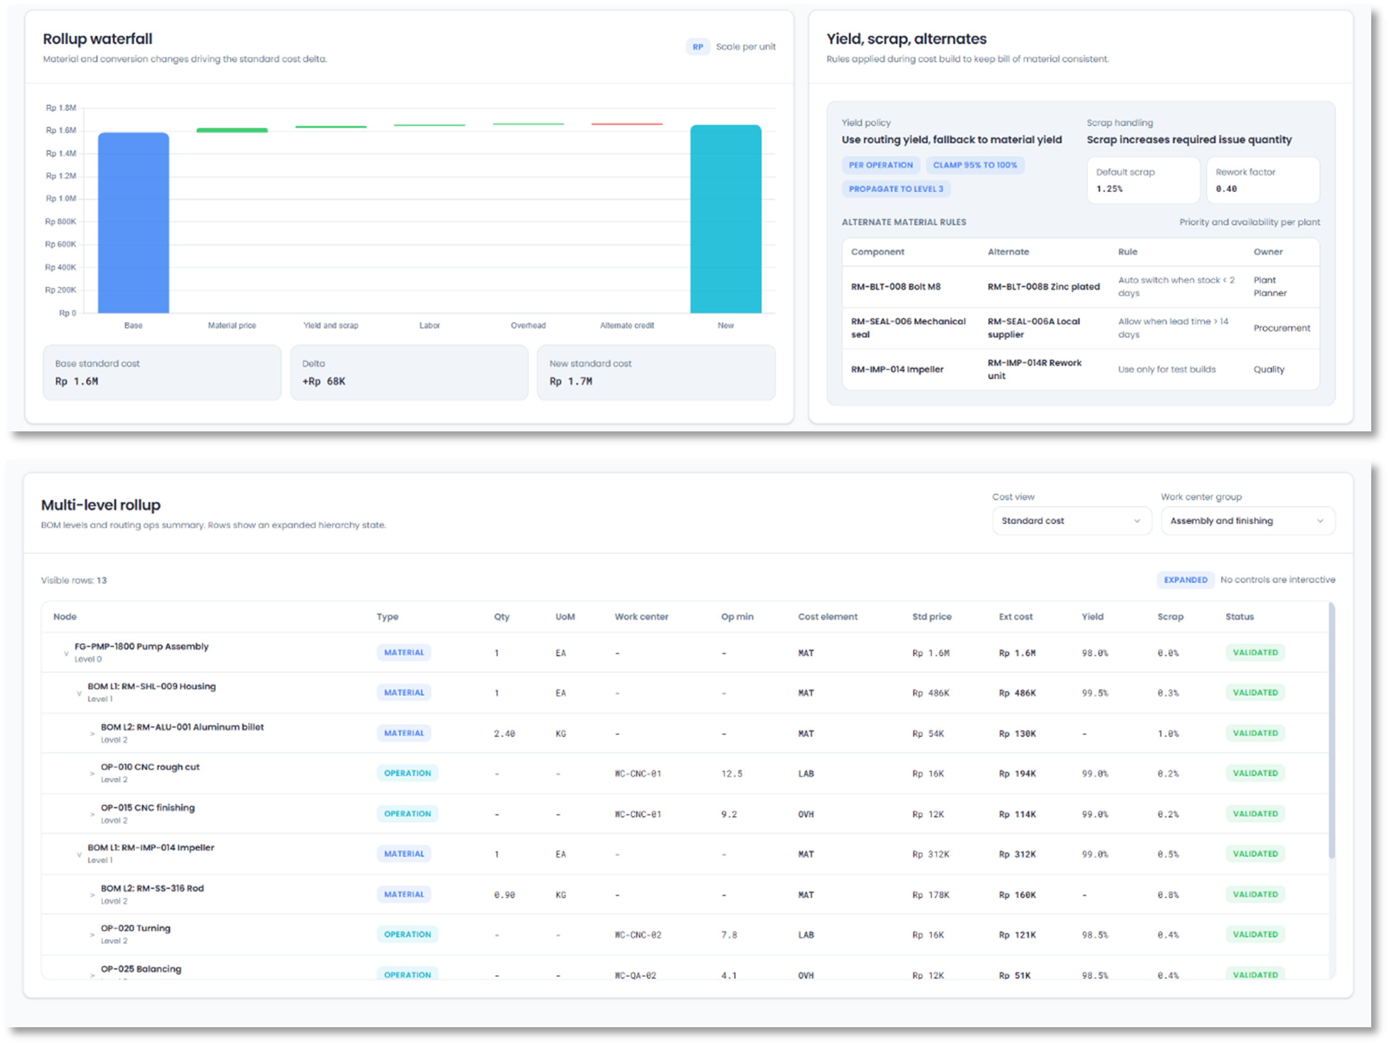This screenshot has width=1389, height=1045.
Task: Click the Std price column header
Action: pos(931,617)
